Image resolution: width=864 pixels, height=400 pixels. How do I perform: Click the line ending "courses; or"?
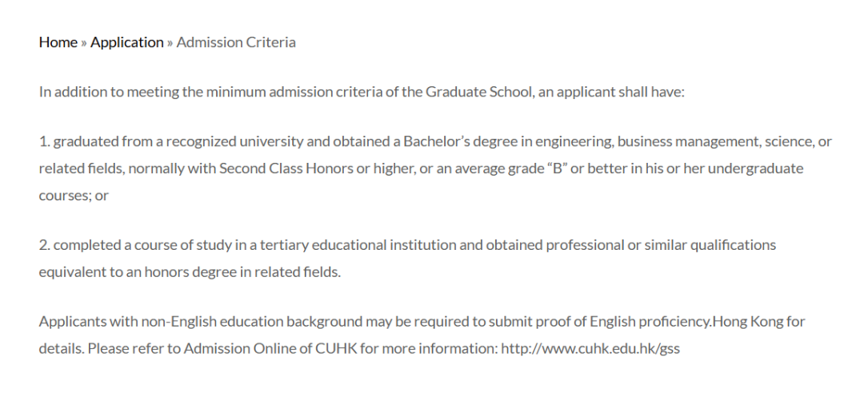pyautogui.click(x=74, y=196)
